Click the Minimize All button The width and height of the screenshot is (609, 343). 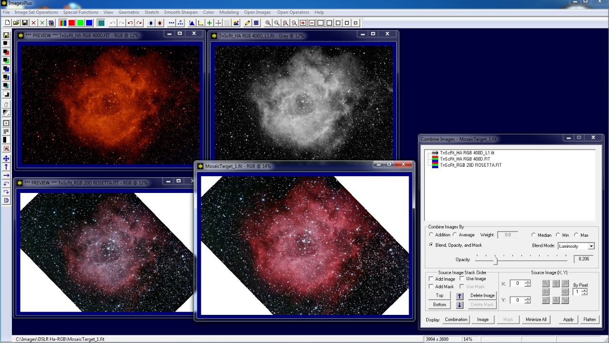pyautogui.click(x=536, y=320)
